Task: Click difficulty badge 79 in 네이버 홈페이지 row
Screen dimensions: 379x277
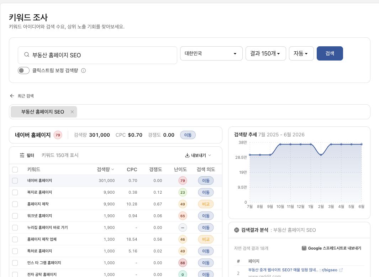Action: click(183, 181)
